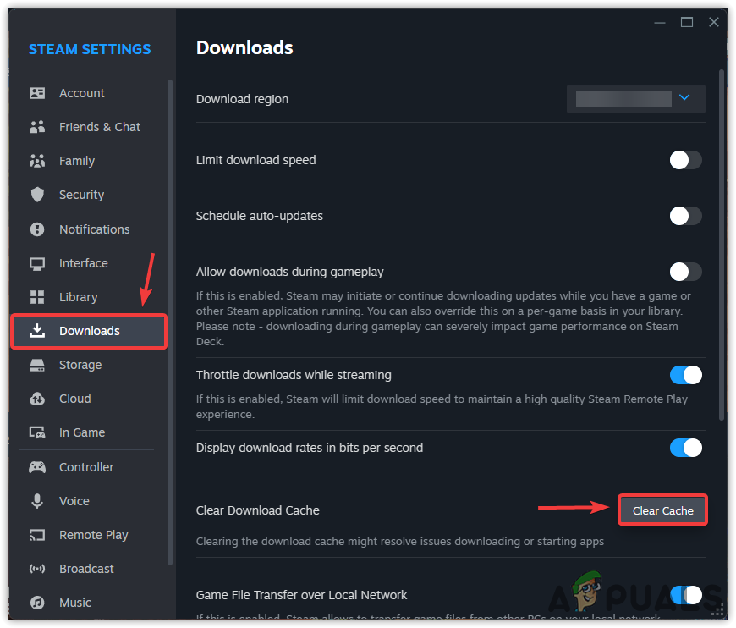The image size is (736, 628).
Task: Go to Controller settings label
Action: pyautogui.click(x=86, y=467)
